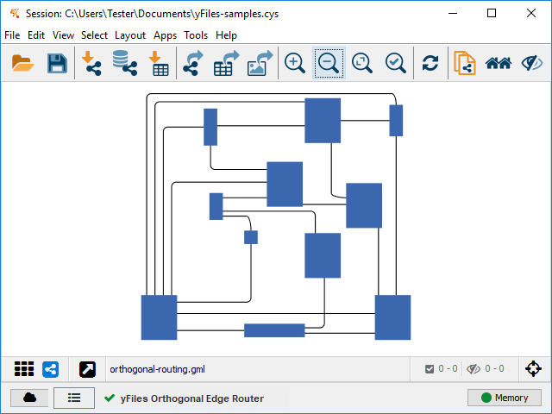Fit network content to window
The image size is (552, 414).
pyautogui.click(x=362, y=63)
